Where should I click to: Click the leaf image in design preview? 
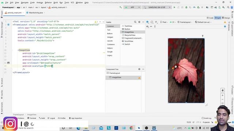pyautogui.click(x=186, y=71)
